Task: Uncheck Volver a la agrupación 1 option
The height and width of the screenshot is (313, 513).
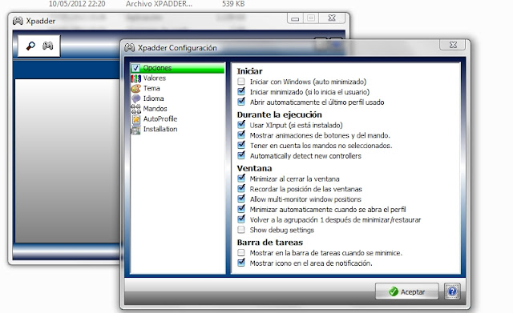Action: click(x=241, y=219)
